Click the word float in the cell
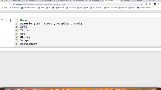 click(48, 24)
